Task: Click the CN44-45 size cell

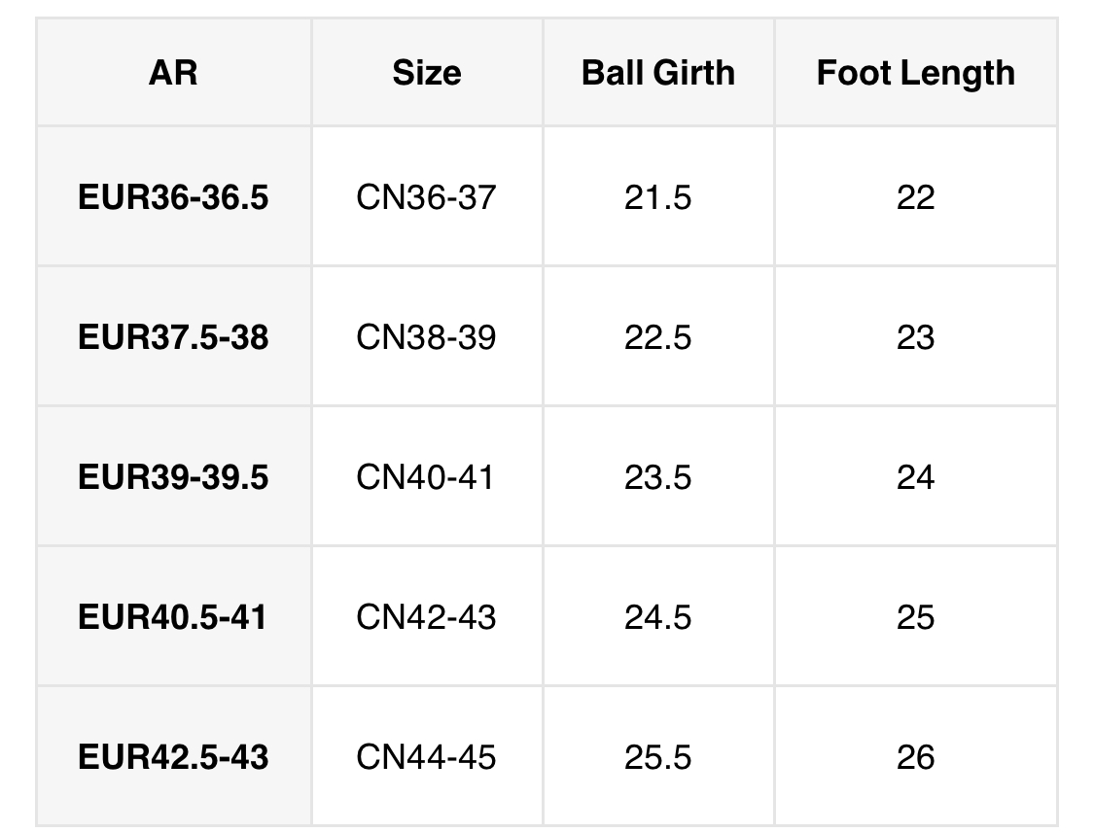Action: pyautogui.click(x=426, y=757)
